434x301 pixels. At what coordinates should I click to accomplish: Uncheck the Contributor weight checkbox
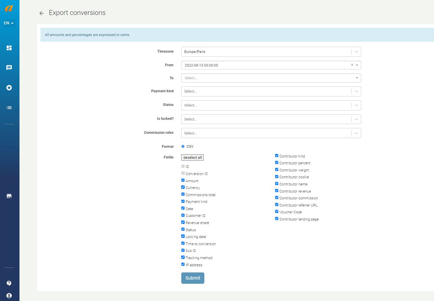tap(277, 169)
